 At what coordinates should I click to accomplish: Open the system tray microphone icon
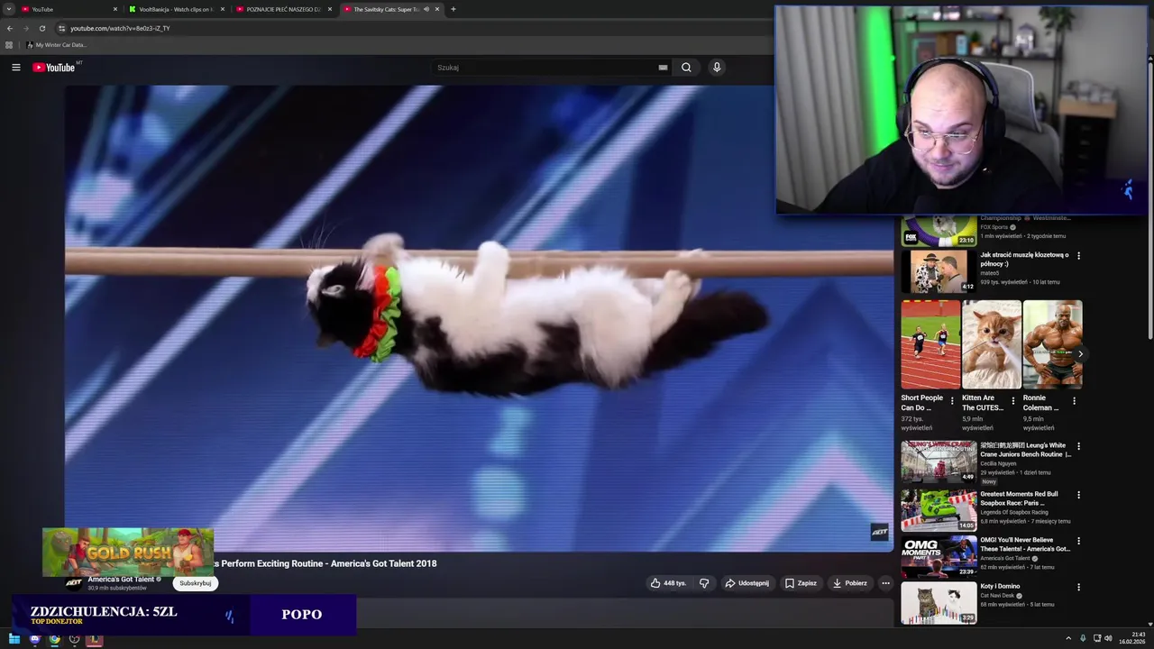pyautogui.click(x=1083, y=639)
